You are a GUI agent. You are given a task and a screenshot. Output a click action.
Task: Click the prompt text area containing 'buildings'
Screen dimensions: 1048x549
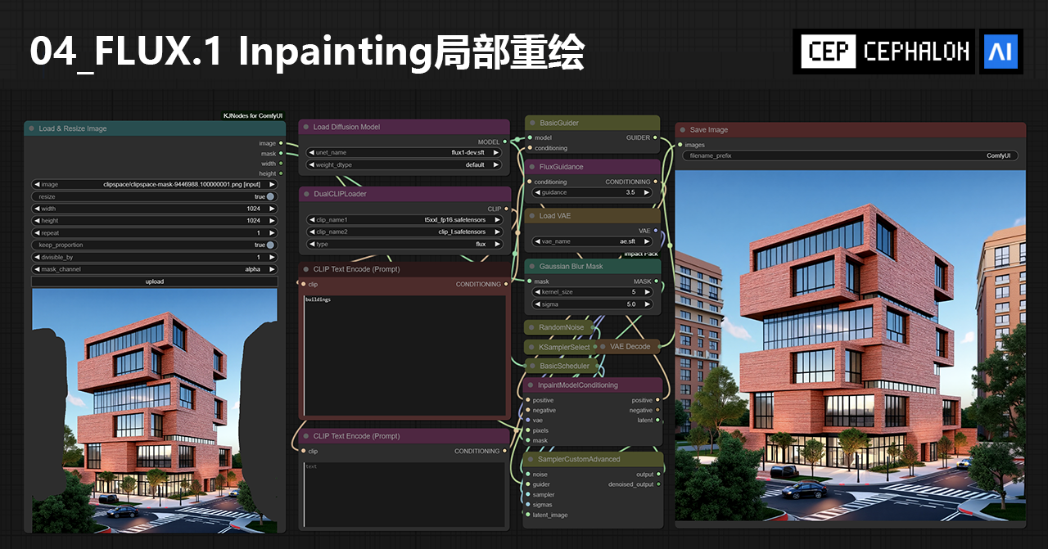(x=404, y=354)
